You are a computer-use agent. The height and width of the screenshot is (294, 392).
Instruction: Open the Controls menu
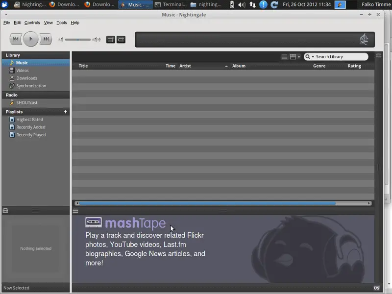tap(32, 23)
